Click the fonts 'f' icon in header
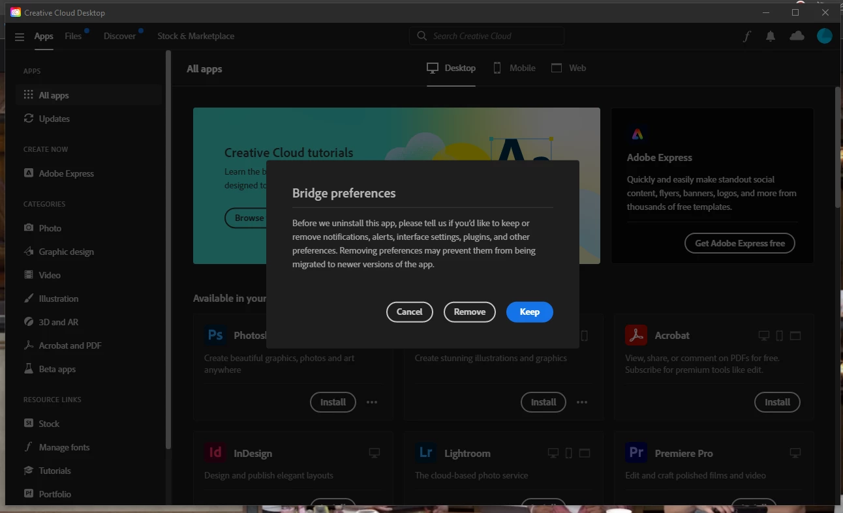Image resolution: width=843 pixels, height=513 pixels. tap(746, 37)
